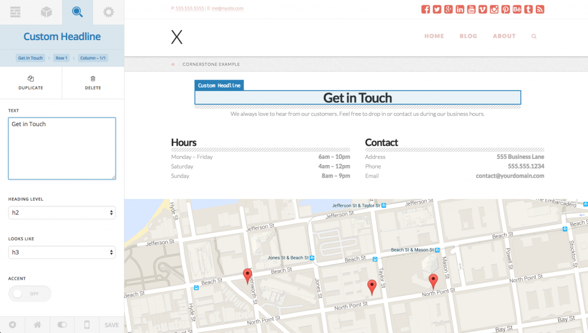This screenshot has height=333, width=588.
Task: Toggle the Accent switch on
Action: pos(29,293)
